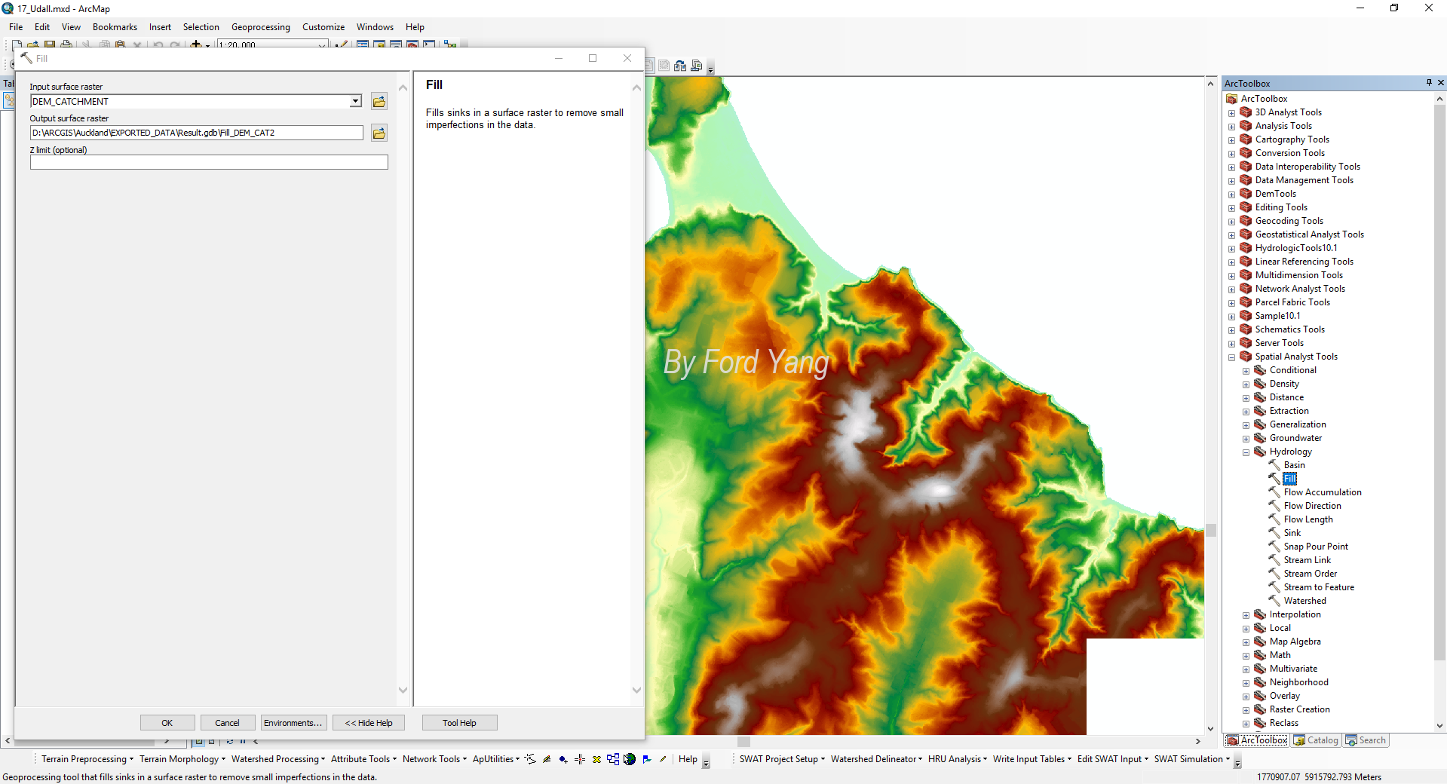The image size is (1447, 784).
Task: Select the Watershed hydrology tool
Action: coord(1304,601)
